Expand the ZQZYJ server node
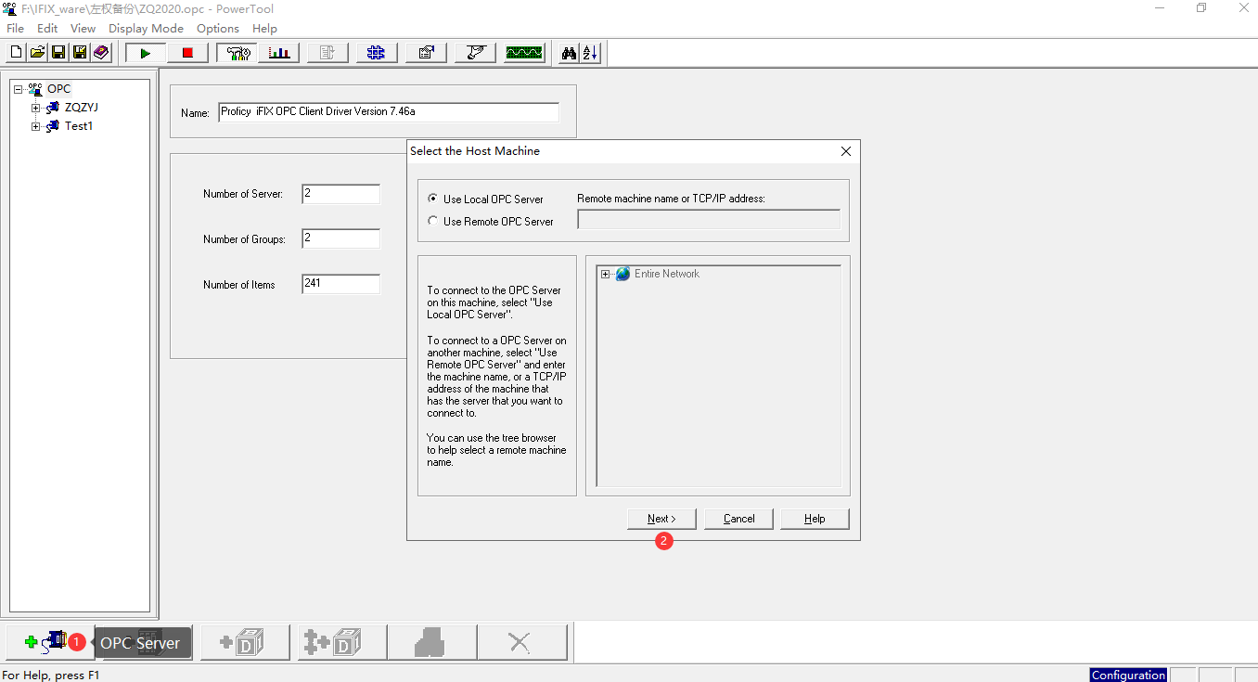The image size is (1258, 682). coord(34,107)
